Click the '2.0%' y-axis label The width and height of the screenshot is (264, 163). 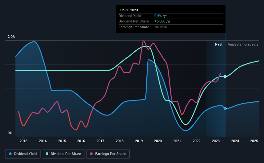pos(11,37)
